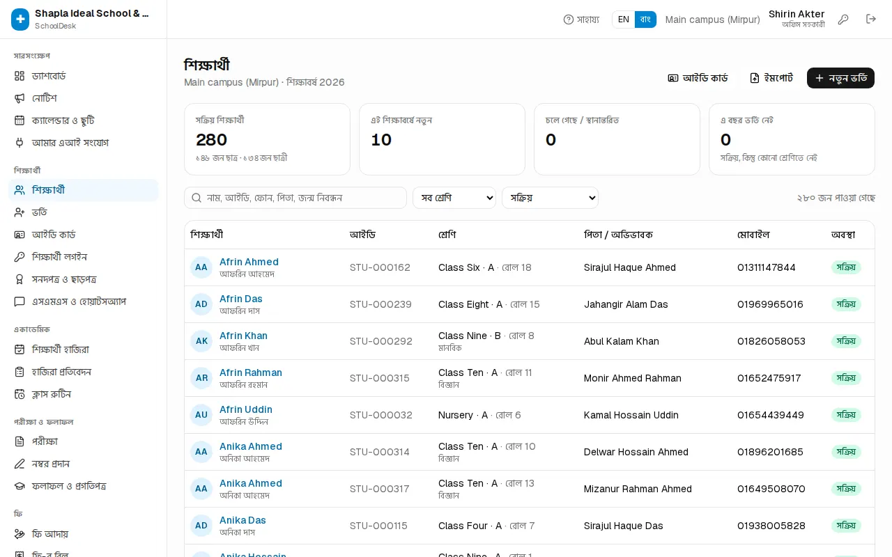The height and width of the screenshot is (557, 892).
Task: Switch language to EN
Action: click(624, 19)
